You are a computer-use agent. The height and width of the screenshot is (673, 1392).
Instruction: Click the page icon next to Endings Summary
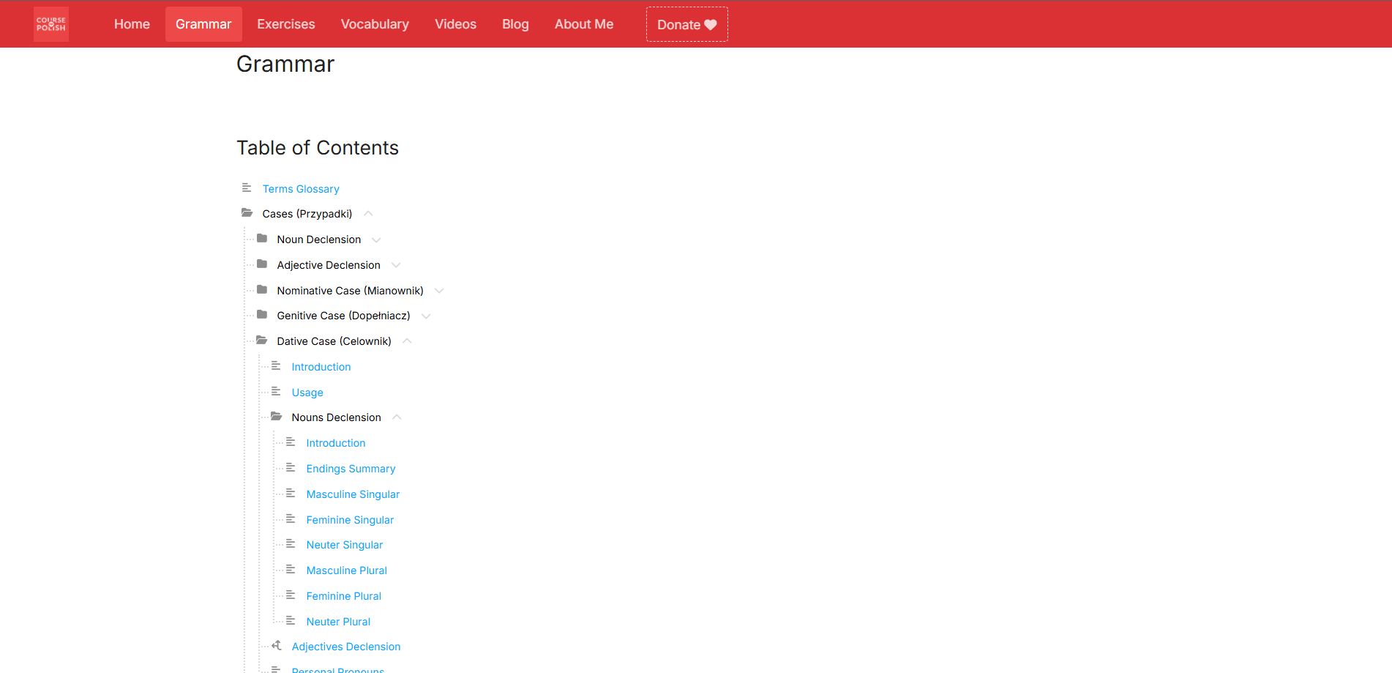pos(291,467)
